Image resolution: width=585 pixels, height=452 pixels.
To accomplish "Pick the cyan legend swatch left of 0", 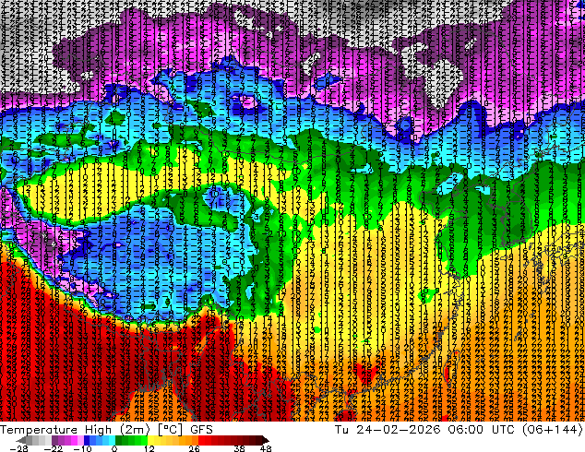I will [112, 440].
